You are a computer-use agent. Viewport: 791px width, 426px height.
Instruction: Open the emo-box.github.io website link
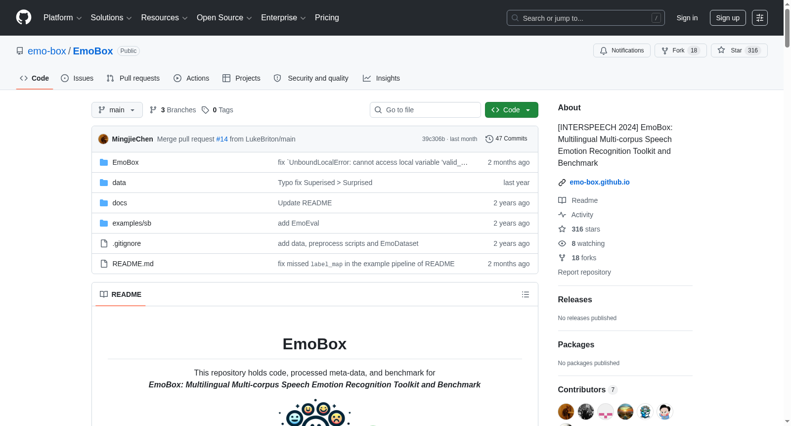600,182
